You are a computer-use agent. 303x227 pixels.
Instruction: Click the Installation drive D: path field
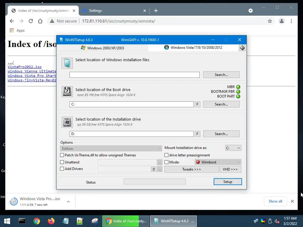(x=132, y=134)
